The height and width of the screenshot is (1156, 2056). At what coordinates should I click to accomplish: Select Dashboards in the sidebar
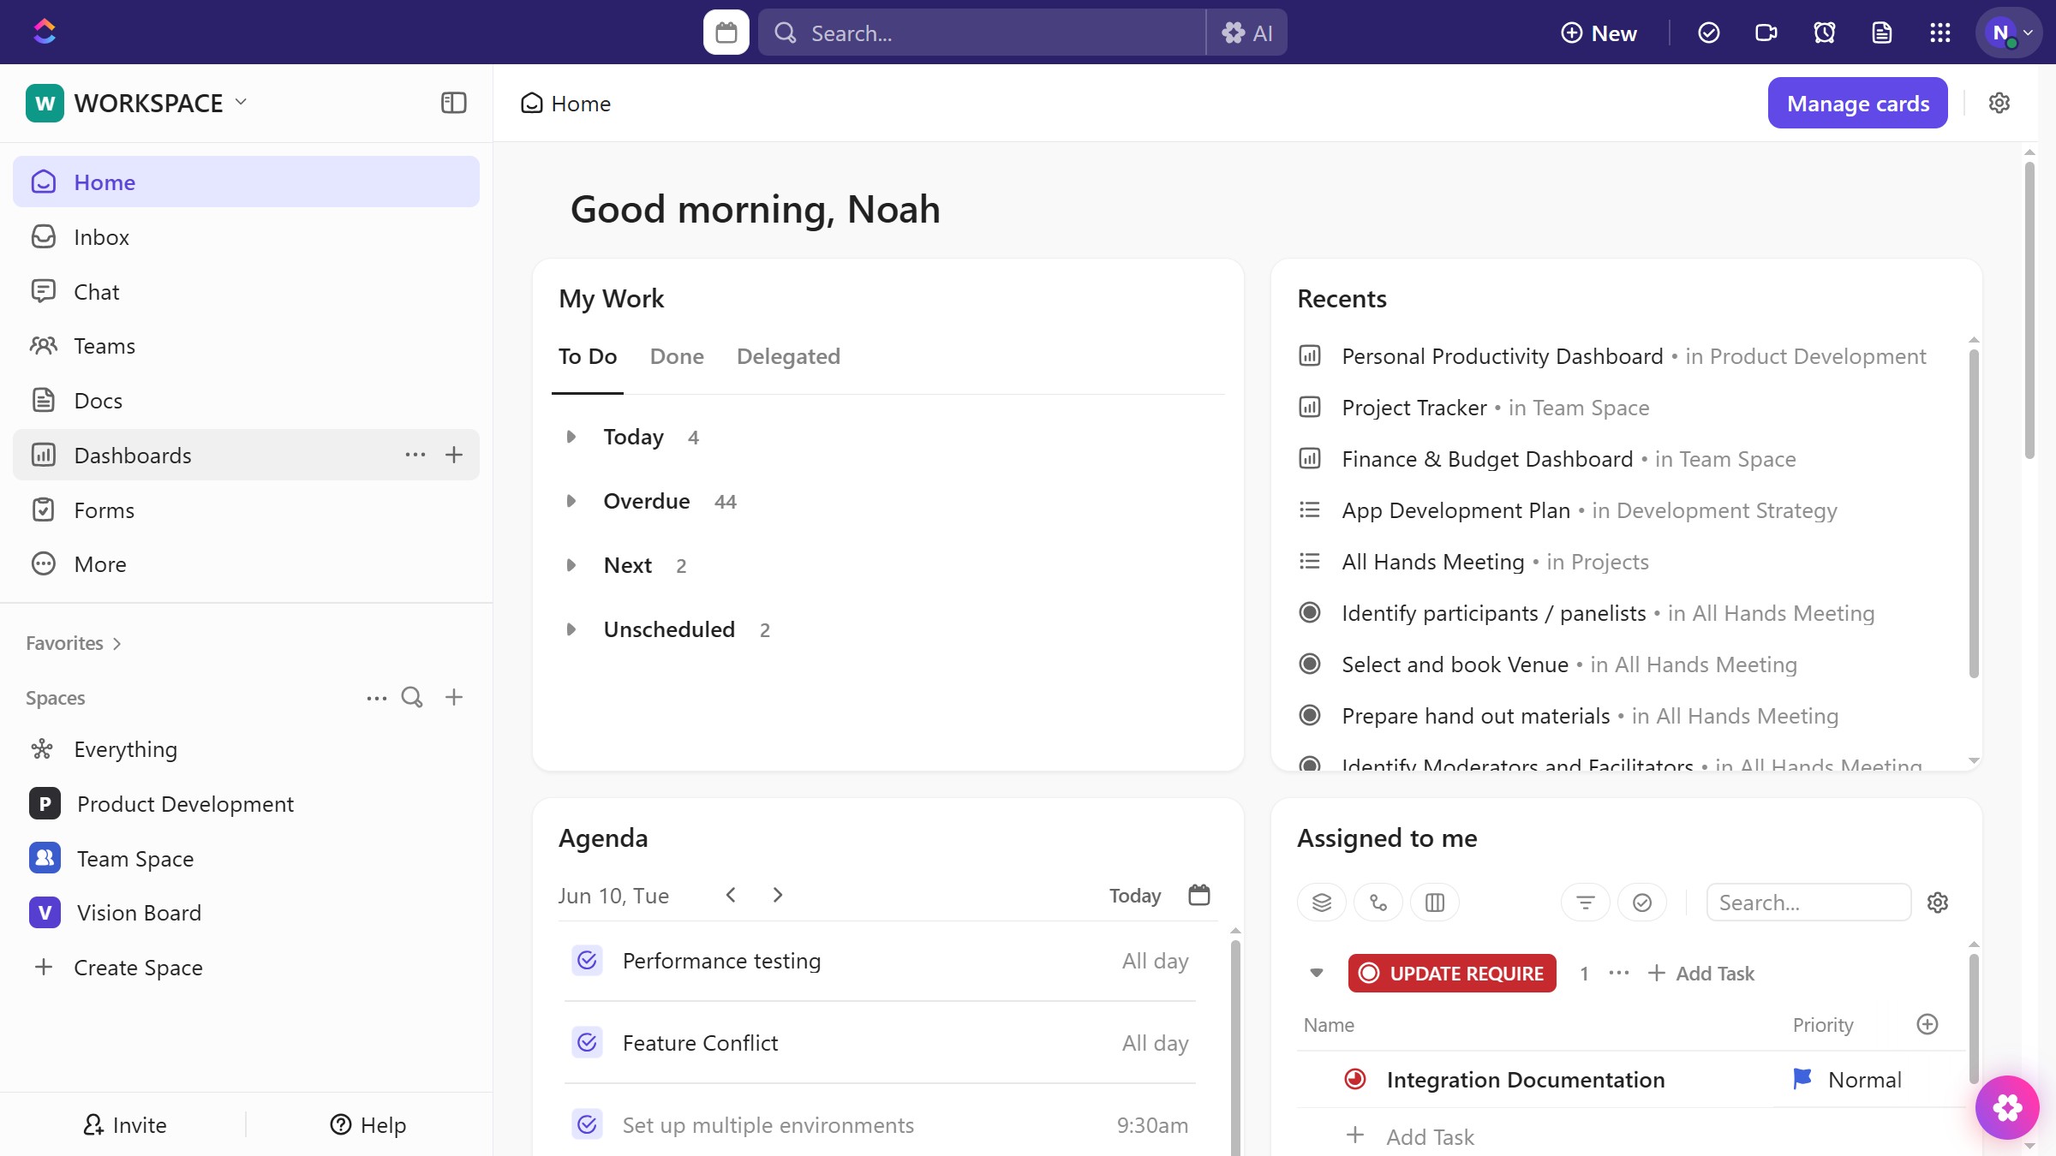133,455
